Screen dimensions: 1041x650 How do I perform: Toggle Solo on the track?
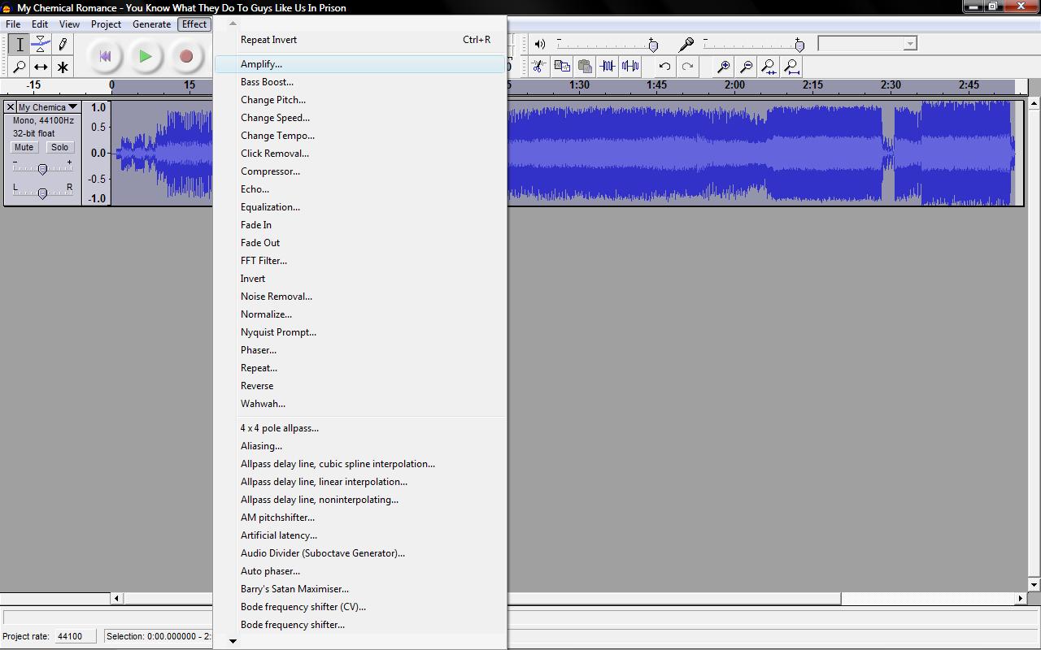click(x=59, y=147)
